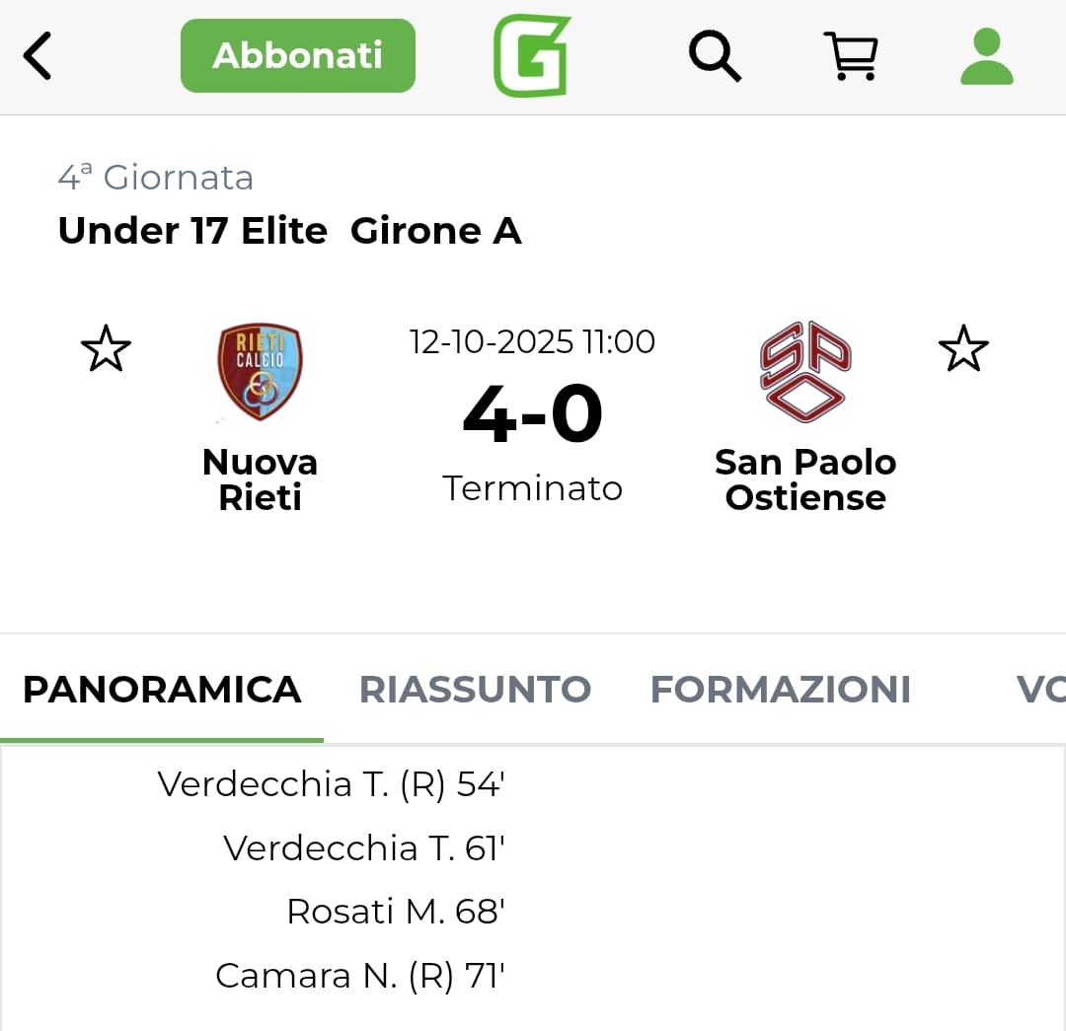1066x1031 pixels.
Task: Click the Rieti Calcio team crest
Action: (x=260, y=371)
